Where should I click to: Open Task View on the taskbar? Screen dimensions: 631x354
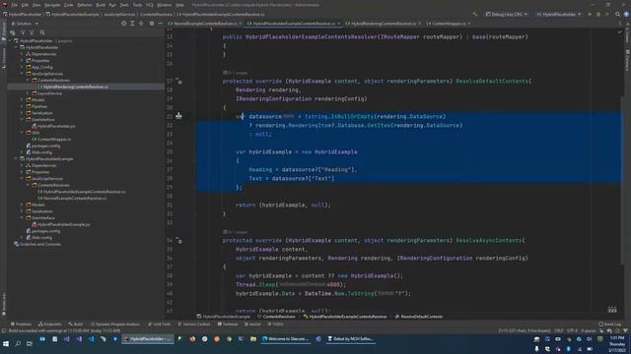[30, 344]
